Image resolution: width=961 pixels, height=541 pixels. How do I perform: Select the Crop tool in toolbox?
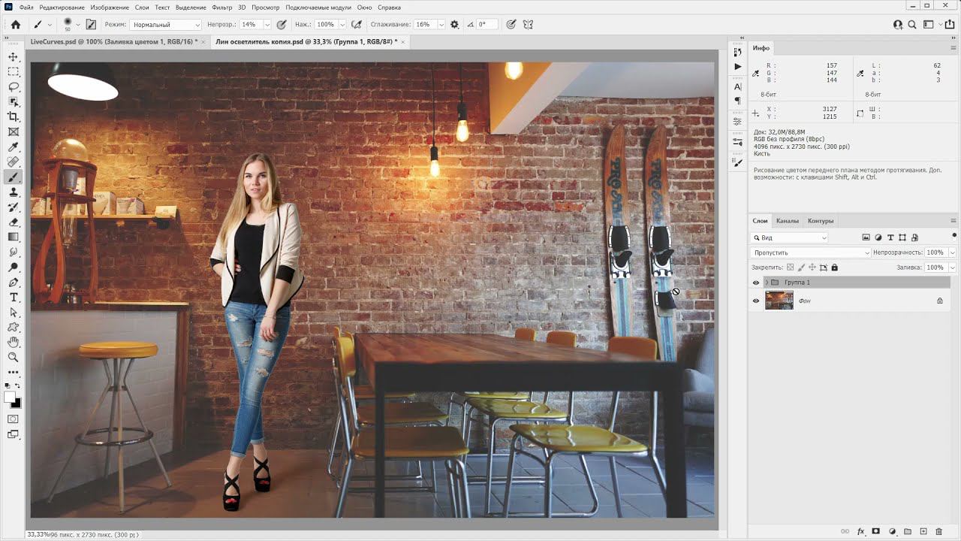(14, 117)
